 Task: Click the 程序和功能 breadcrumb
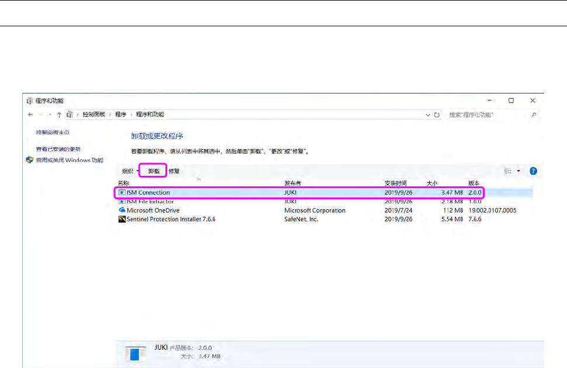coord(150,114)
